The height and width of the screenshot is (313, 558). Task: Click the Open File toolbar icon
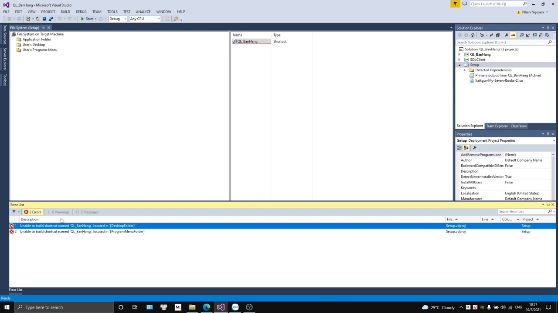pos(38,19)
